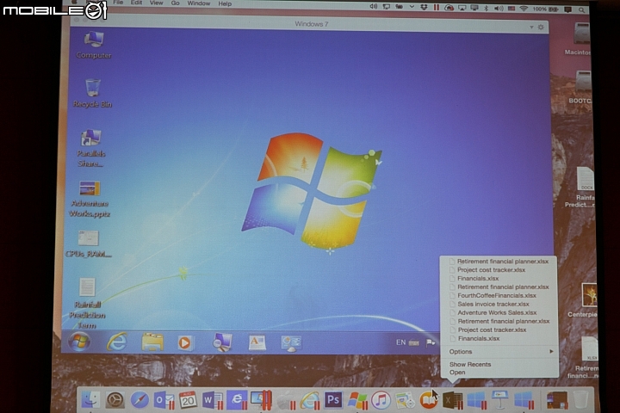Launch Excel from the Dock
The width and height of the screenshot is (620, 413).
[x=453, y=400]
